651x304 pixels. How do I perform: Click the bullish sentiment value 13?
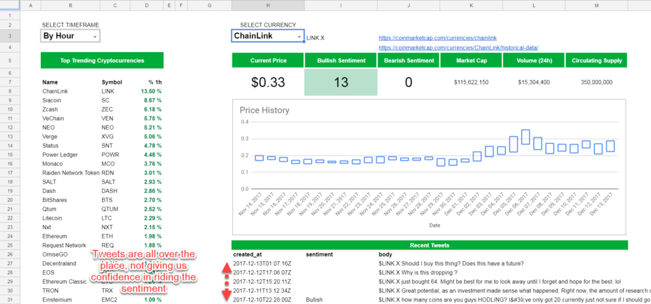pos(341,82)
